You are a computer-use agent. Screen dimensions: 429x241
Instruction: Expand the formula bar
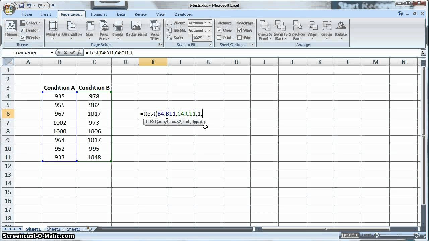tap(423, 53)
